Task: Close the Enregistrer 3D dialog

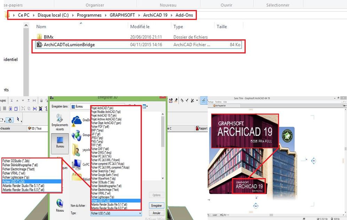Action: click(x=163, y=97)
